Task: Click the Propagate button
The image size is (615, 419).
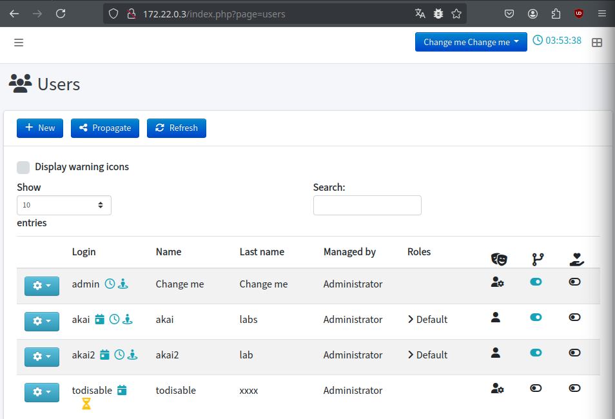Action: pos(104,128)
